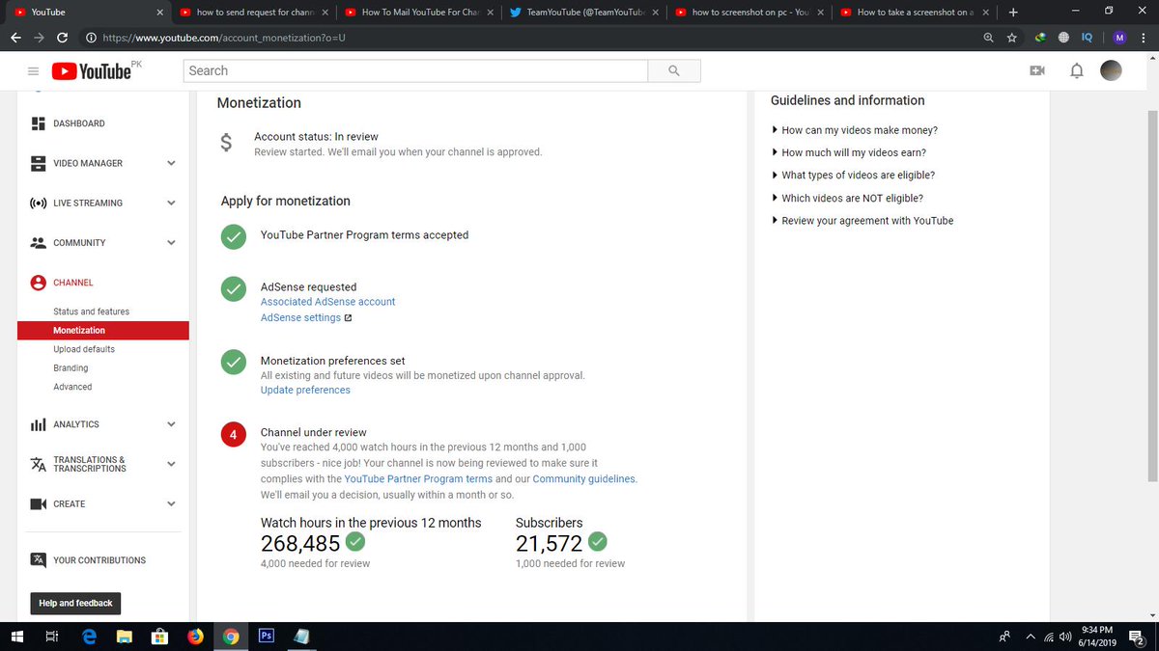1159x651 pixels.
Task: Expand the Community section
Action: pyautogui.click(x=171, y=243)
